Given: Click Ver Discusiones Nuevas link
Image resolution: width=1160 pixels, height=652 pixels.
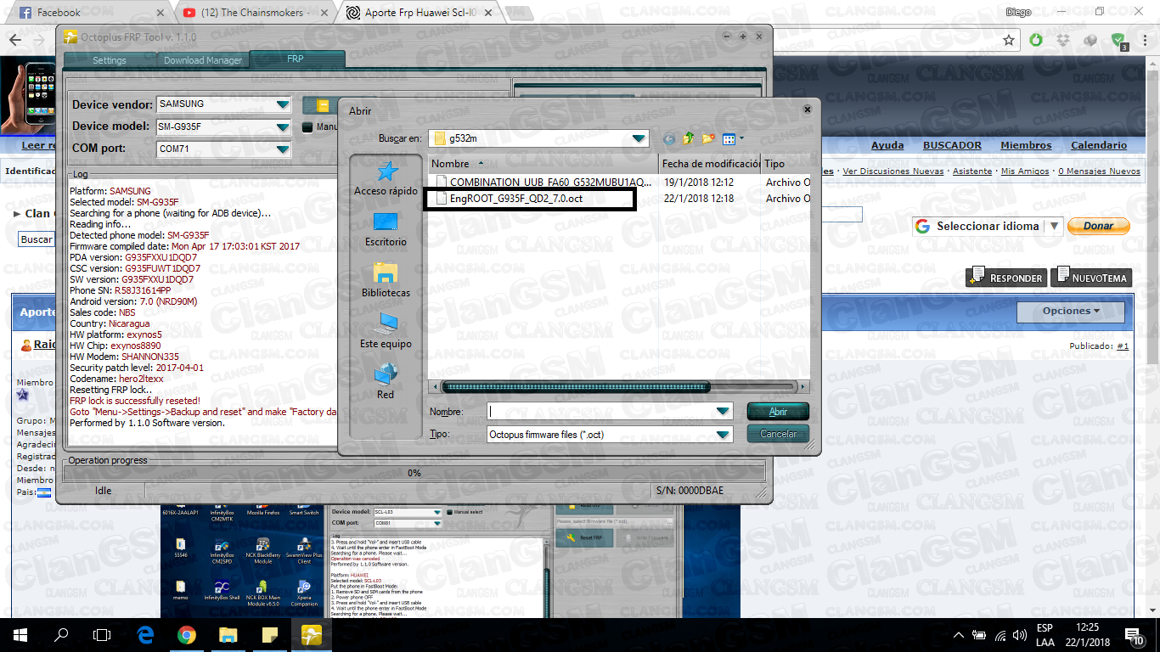Looking at the screenshot, I should click(x=893, y=171).
